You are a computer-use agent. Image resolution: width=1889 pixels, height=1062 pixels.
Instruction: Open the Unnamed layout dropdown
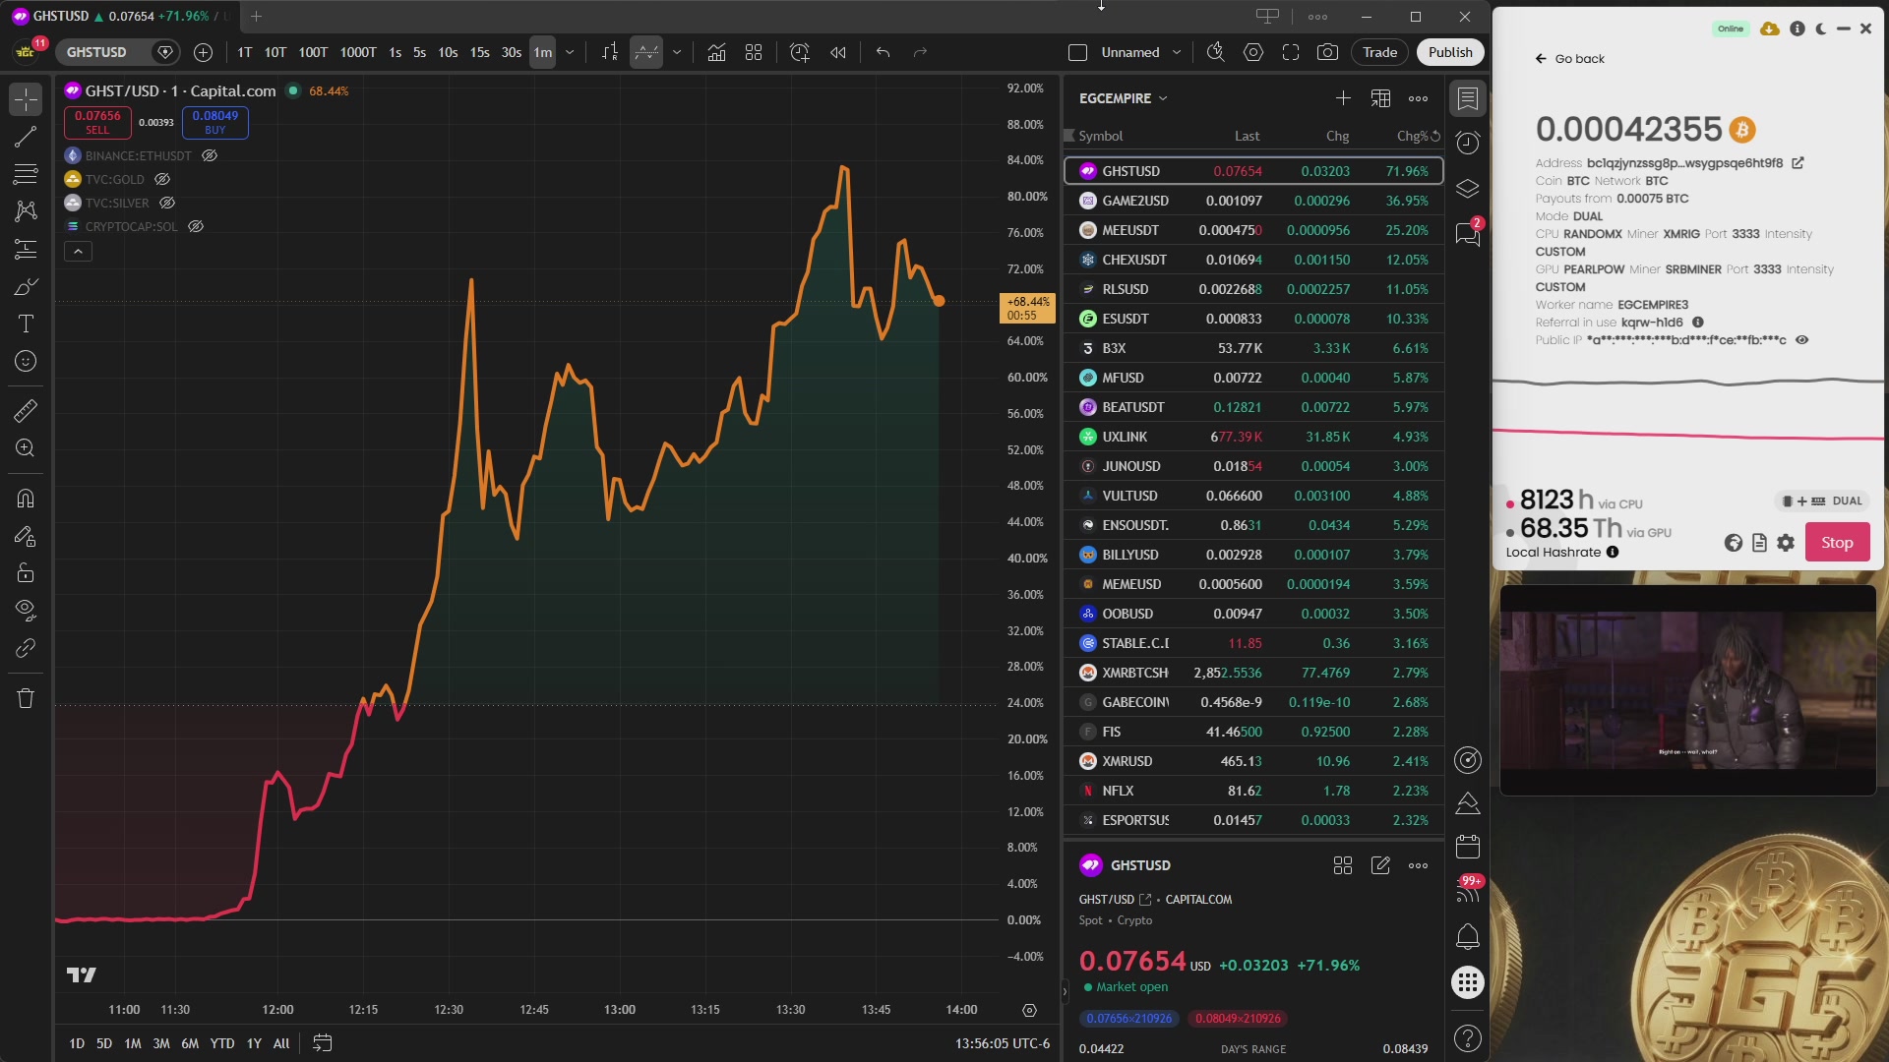pos(1177,52)
